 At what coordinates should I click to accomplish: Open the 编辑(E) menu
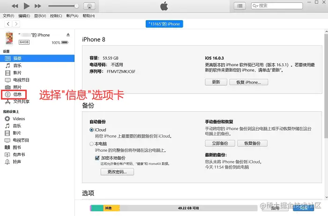click(24, 15)
